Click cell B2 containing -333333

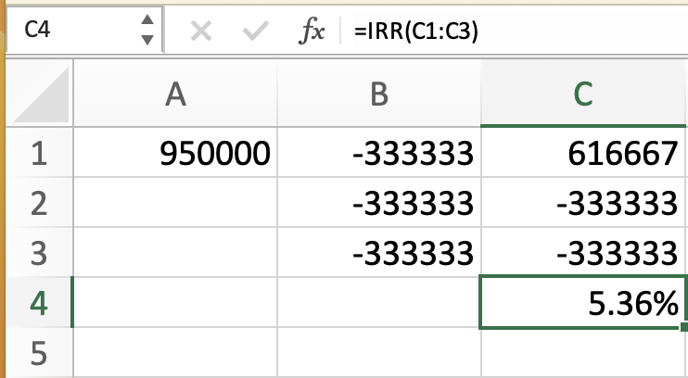378,203
